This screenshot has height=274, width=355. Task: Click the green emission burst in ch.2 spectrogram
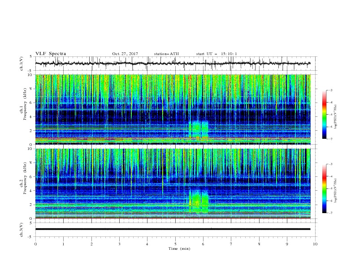click(199, 202)
